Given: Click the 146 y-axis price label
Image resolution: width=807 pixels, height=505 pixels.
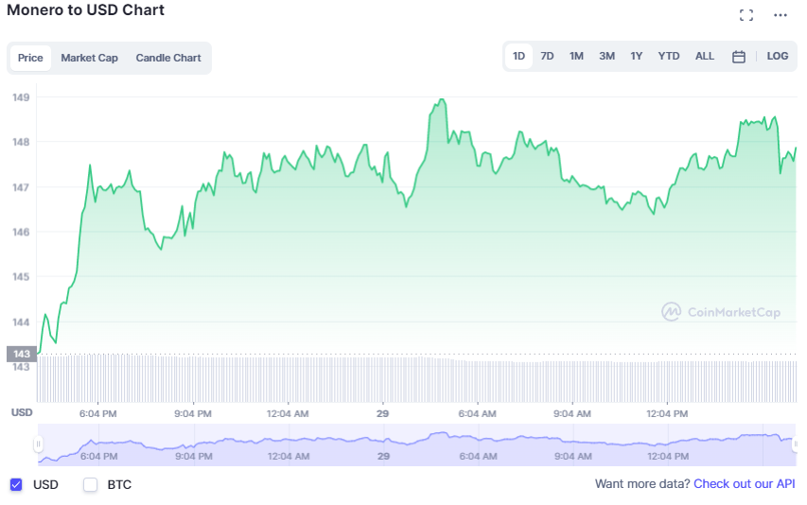Looking at the screenshot, I should [21, 232].
